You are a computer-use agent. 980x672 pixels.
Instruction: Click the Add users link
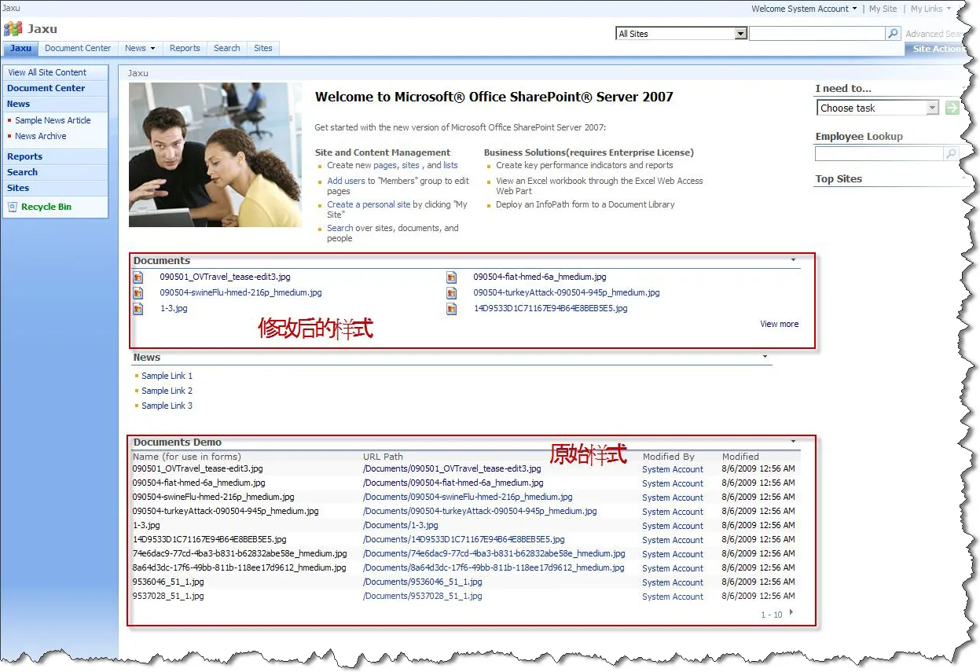coord(346,181)
